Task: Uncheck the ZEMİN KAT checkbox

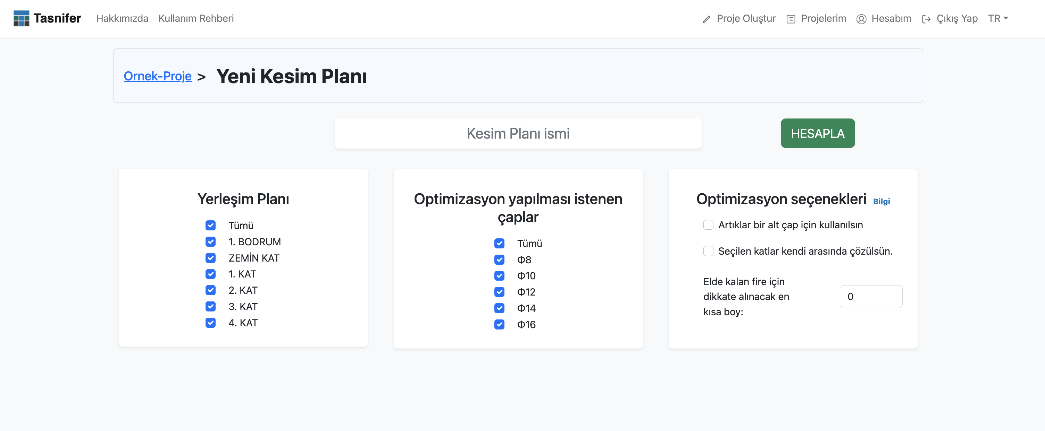Action: [x=210, y=258]
